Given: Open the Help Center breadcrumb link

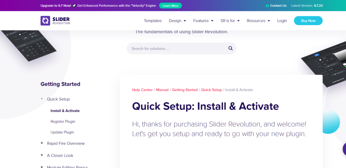Looking at the screenshot, I should pos(142,90).
